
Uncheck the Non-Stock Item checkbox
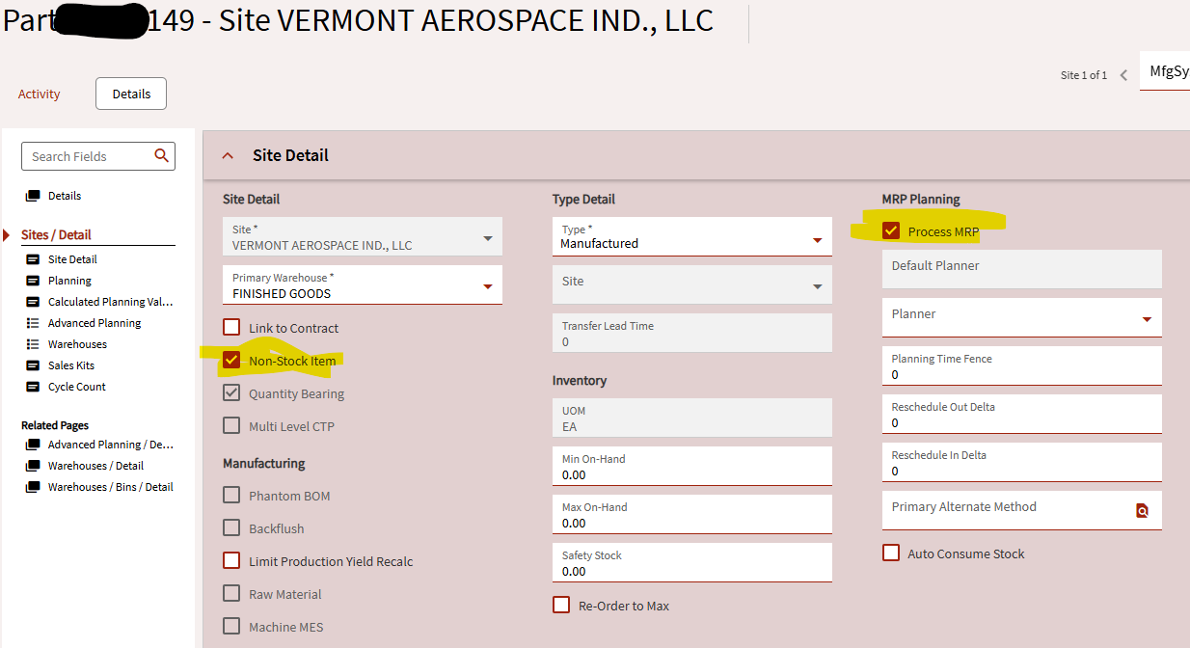[x=231, y=361]
